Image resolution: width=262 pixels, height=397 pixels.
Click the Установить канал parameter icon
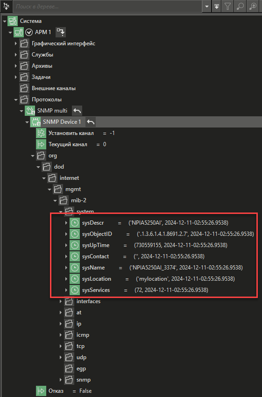click(41, 133)
